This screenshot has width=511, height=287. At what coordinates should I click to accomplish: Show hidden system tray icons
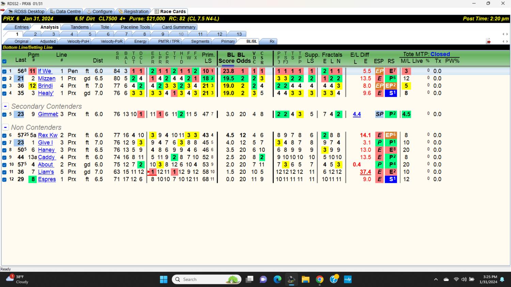436,280
